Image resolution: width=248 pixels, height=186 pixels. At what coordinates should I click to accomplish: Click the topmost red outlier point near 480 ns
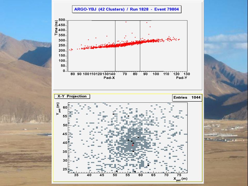point(126,22)
